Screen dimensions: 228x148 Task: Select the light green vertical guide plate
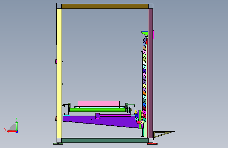coord(146,130)
